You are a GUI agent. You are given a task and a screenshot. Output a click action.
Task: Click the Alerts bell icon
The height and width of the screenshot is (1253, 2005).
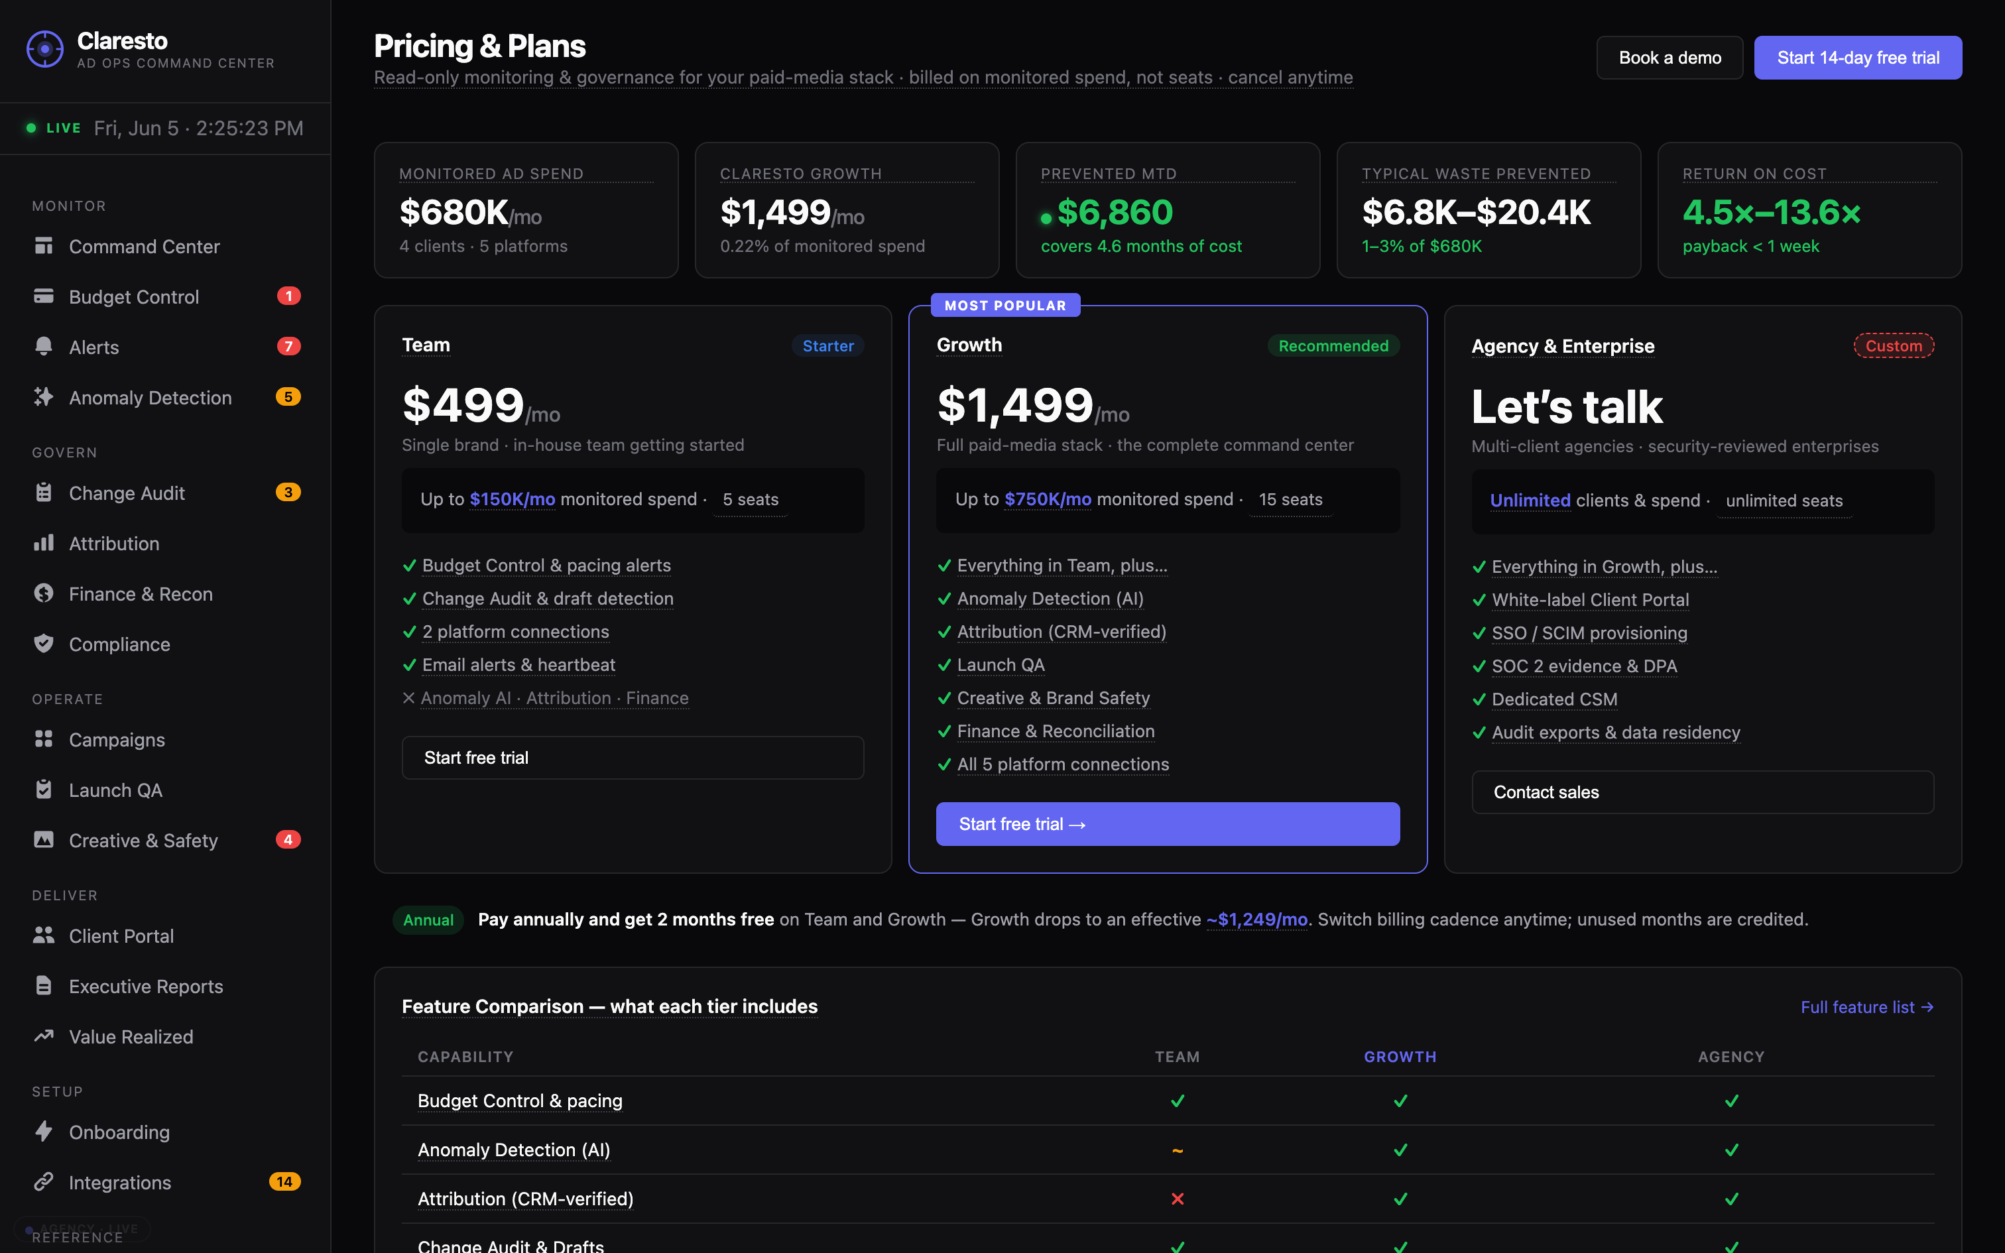point(44,346)
